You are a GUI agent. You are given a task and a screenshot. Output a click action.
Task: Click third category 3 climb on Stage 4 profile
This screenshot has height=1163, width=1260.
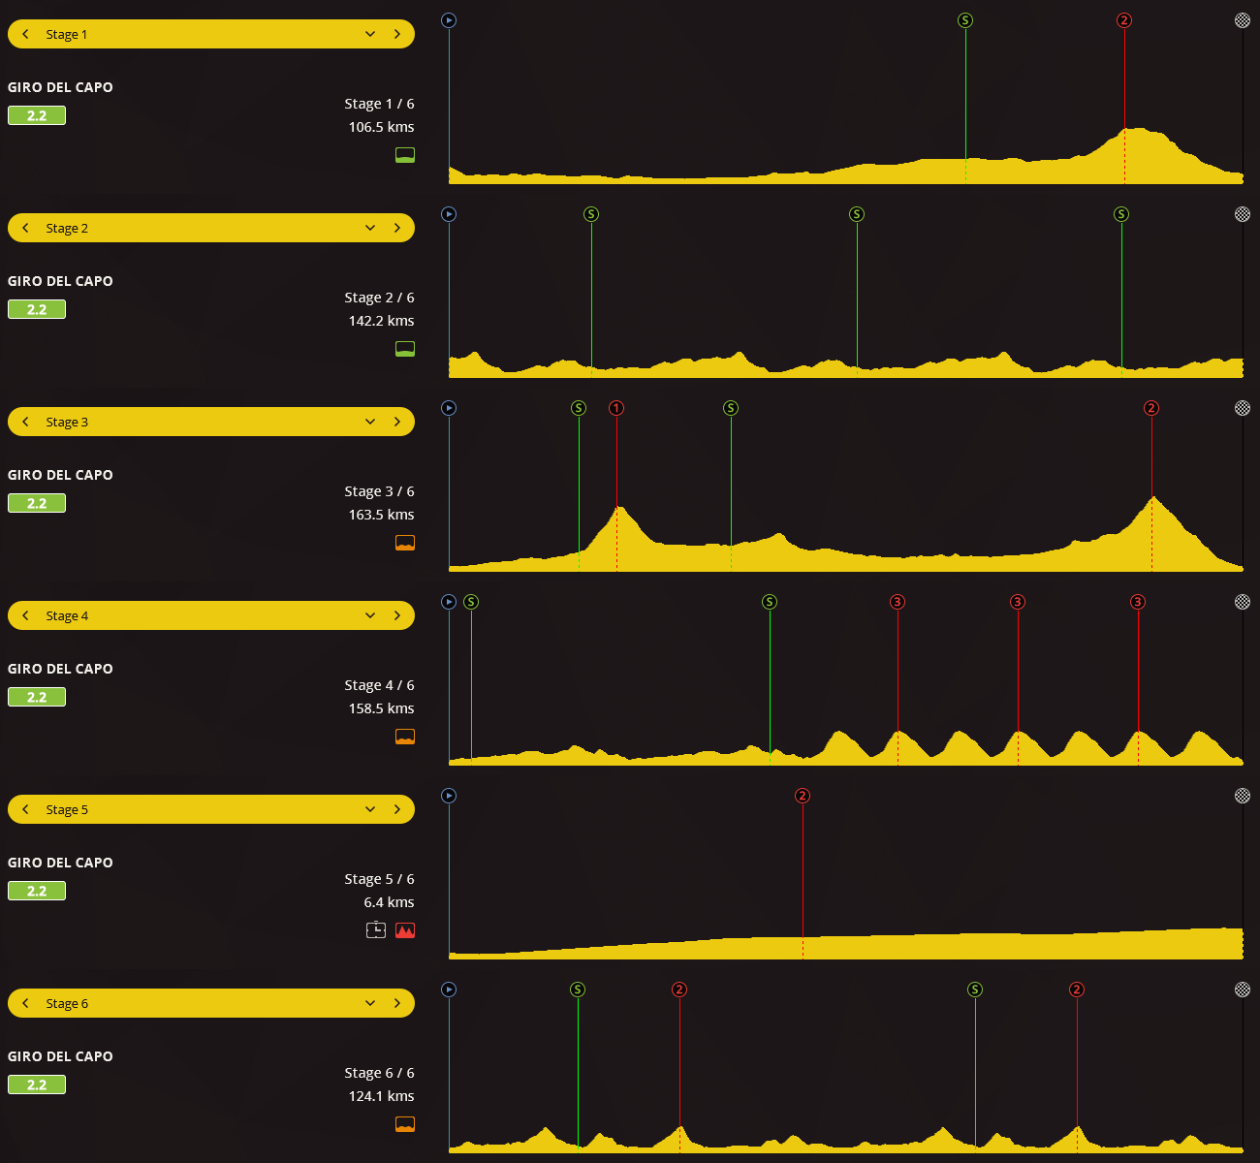1138,602
